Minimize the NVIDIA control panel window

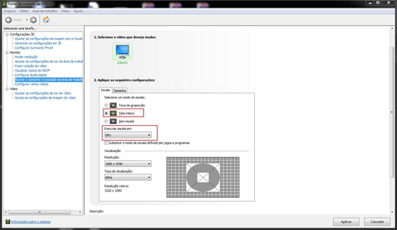370,3
